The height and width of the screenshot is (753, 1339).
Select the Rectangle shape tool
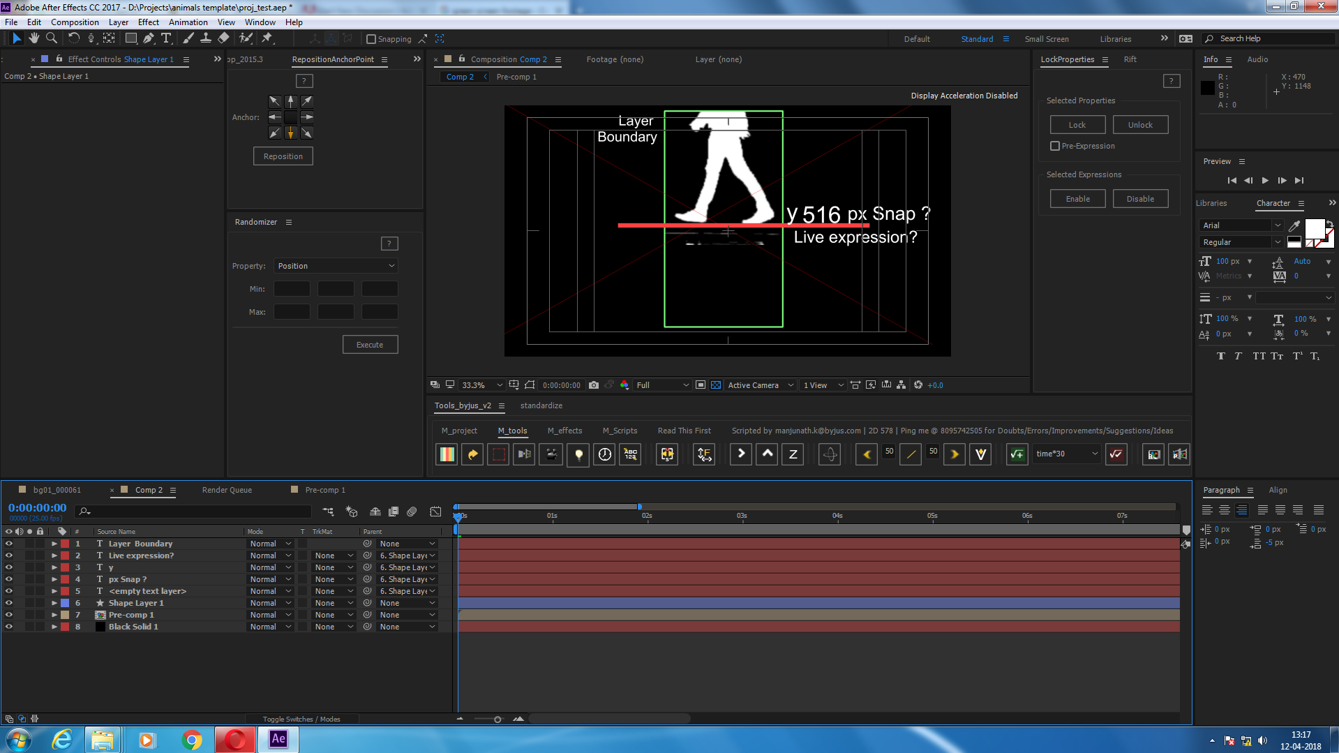pos(130,38)
